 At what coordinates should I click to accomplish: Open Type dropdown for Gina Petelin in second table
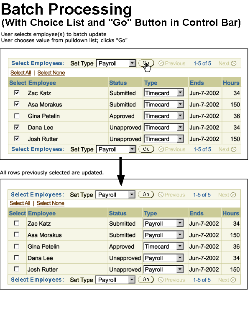pos(163,247)
